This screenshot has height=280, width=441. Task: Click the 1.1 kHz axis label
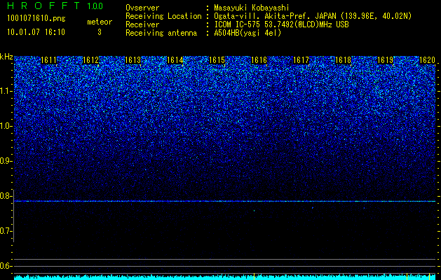click(x=6, y=91)
